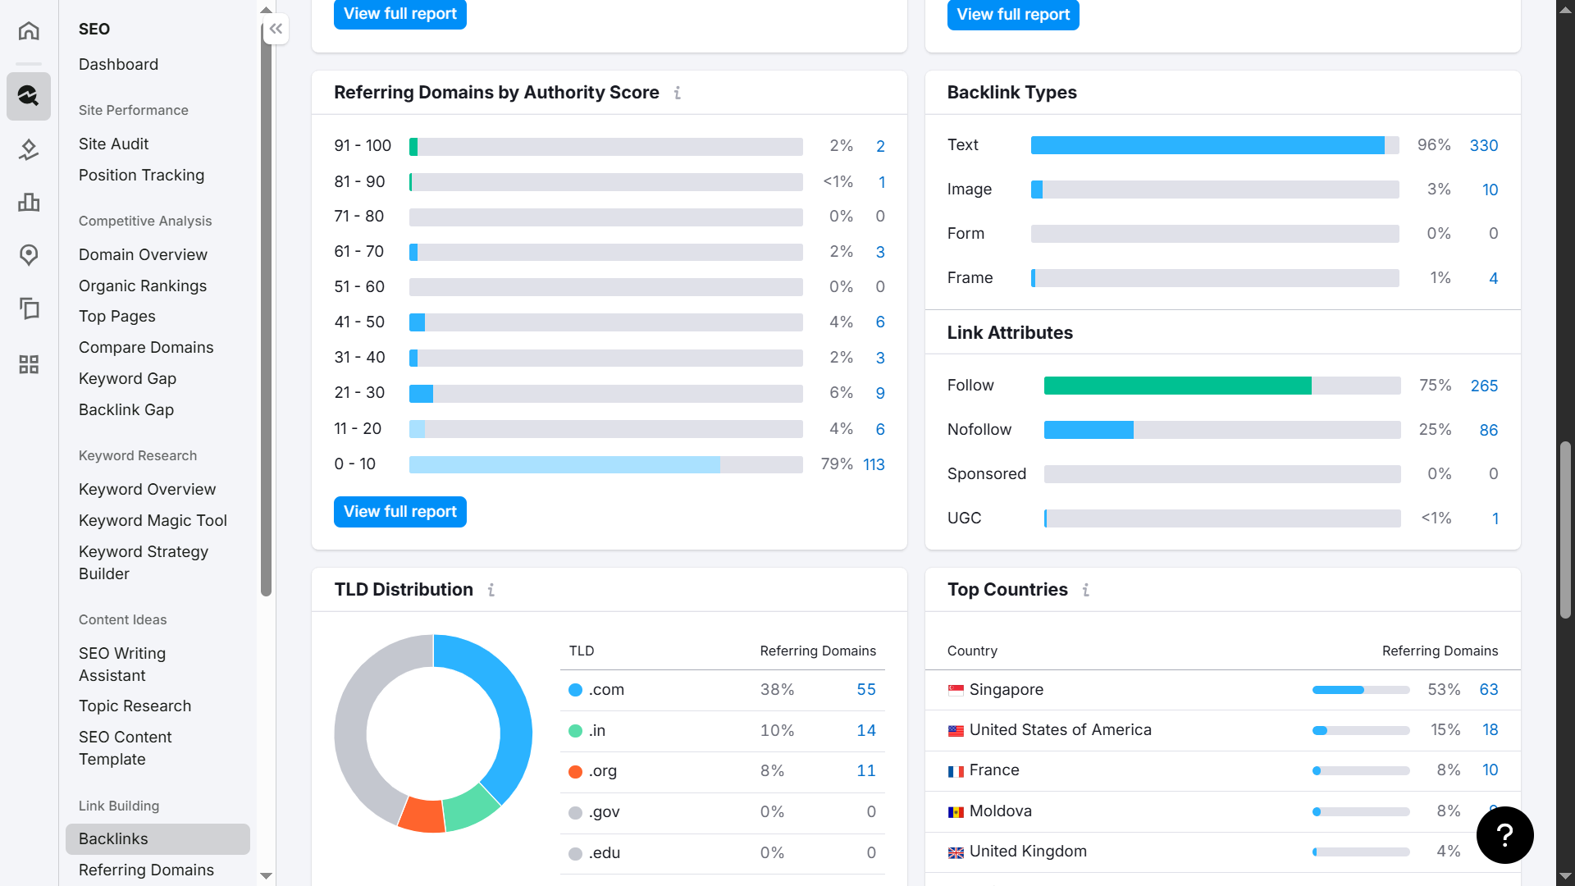Click View full report under Authority Score
Screen dimensions: 1575x886
(400, 511)
